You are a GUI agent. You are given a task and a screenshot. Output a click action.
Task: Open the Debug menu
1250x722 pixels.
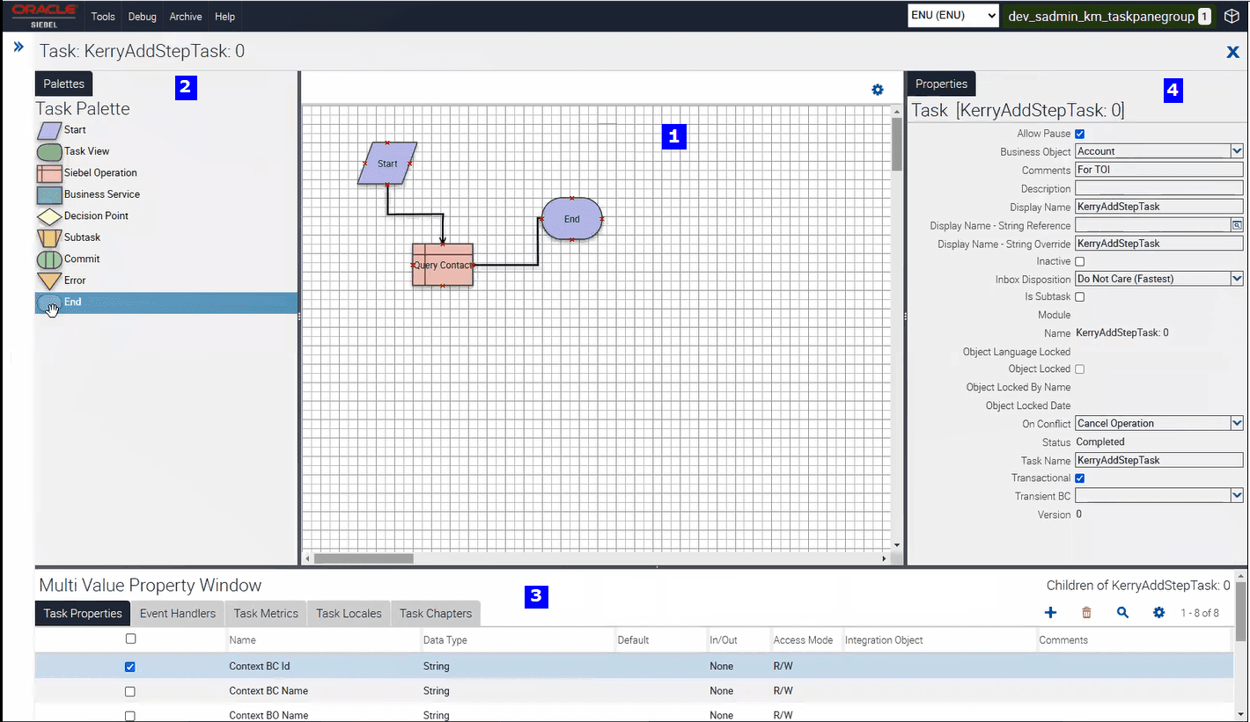click(142, 16)
